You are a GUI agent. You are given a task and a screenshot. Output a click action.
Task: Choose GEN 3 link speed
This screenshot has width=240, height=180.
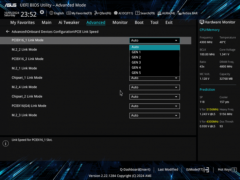click(x=154, y=62)
